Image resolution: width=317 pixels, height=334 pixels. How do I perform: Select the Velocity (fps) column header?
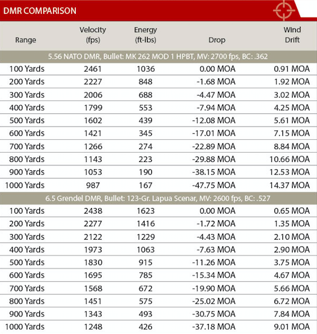[93, 35]
